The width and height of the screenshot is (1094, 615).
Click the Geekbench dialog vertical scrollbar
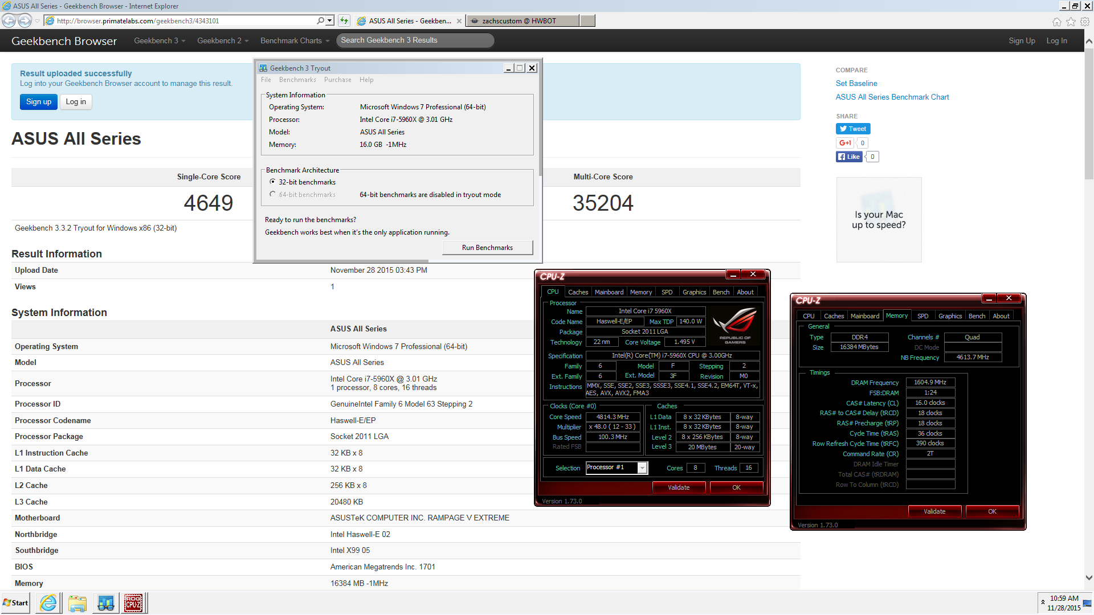[540, 117]
